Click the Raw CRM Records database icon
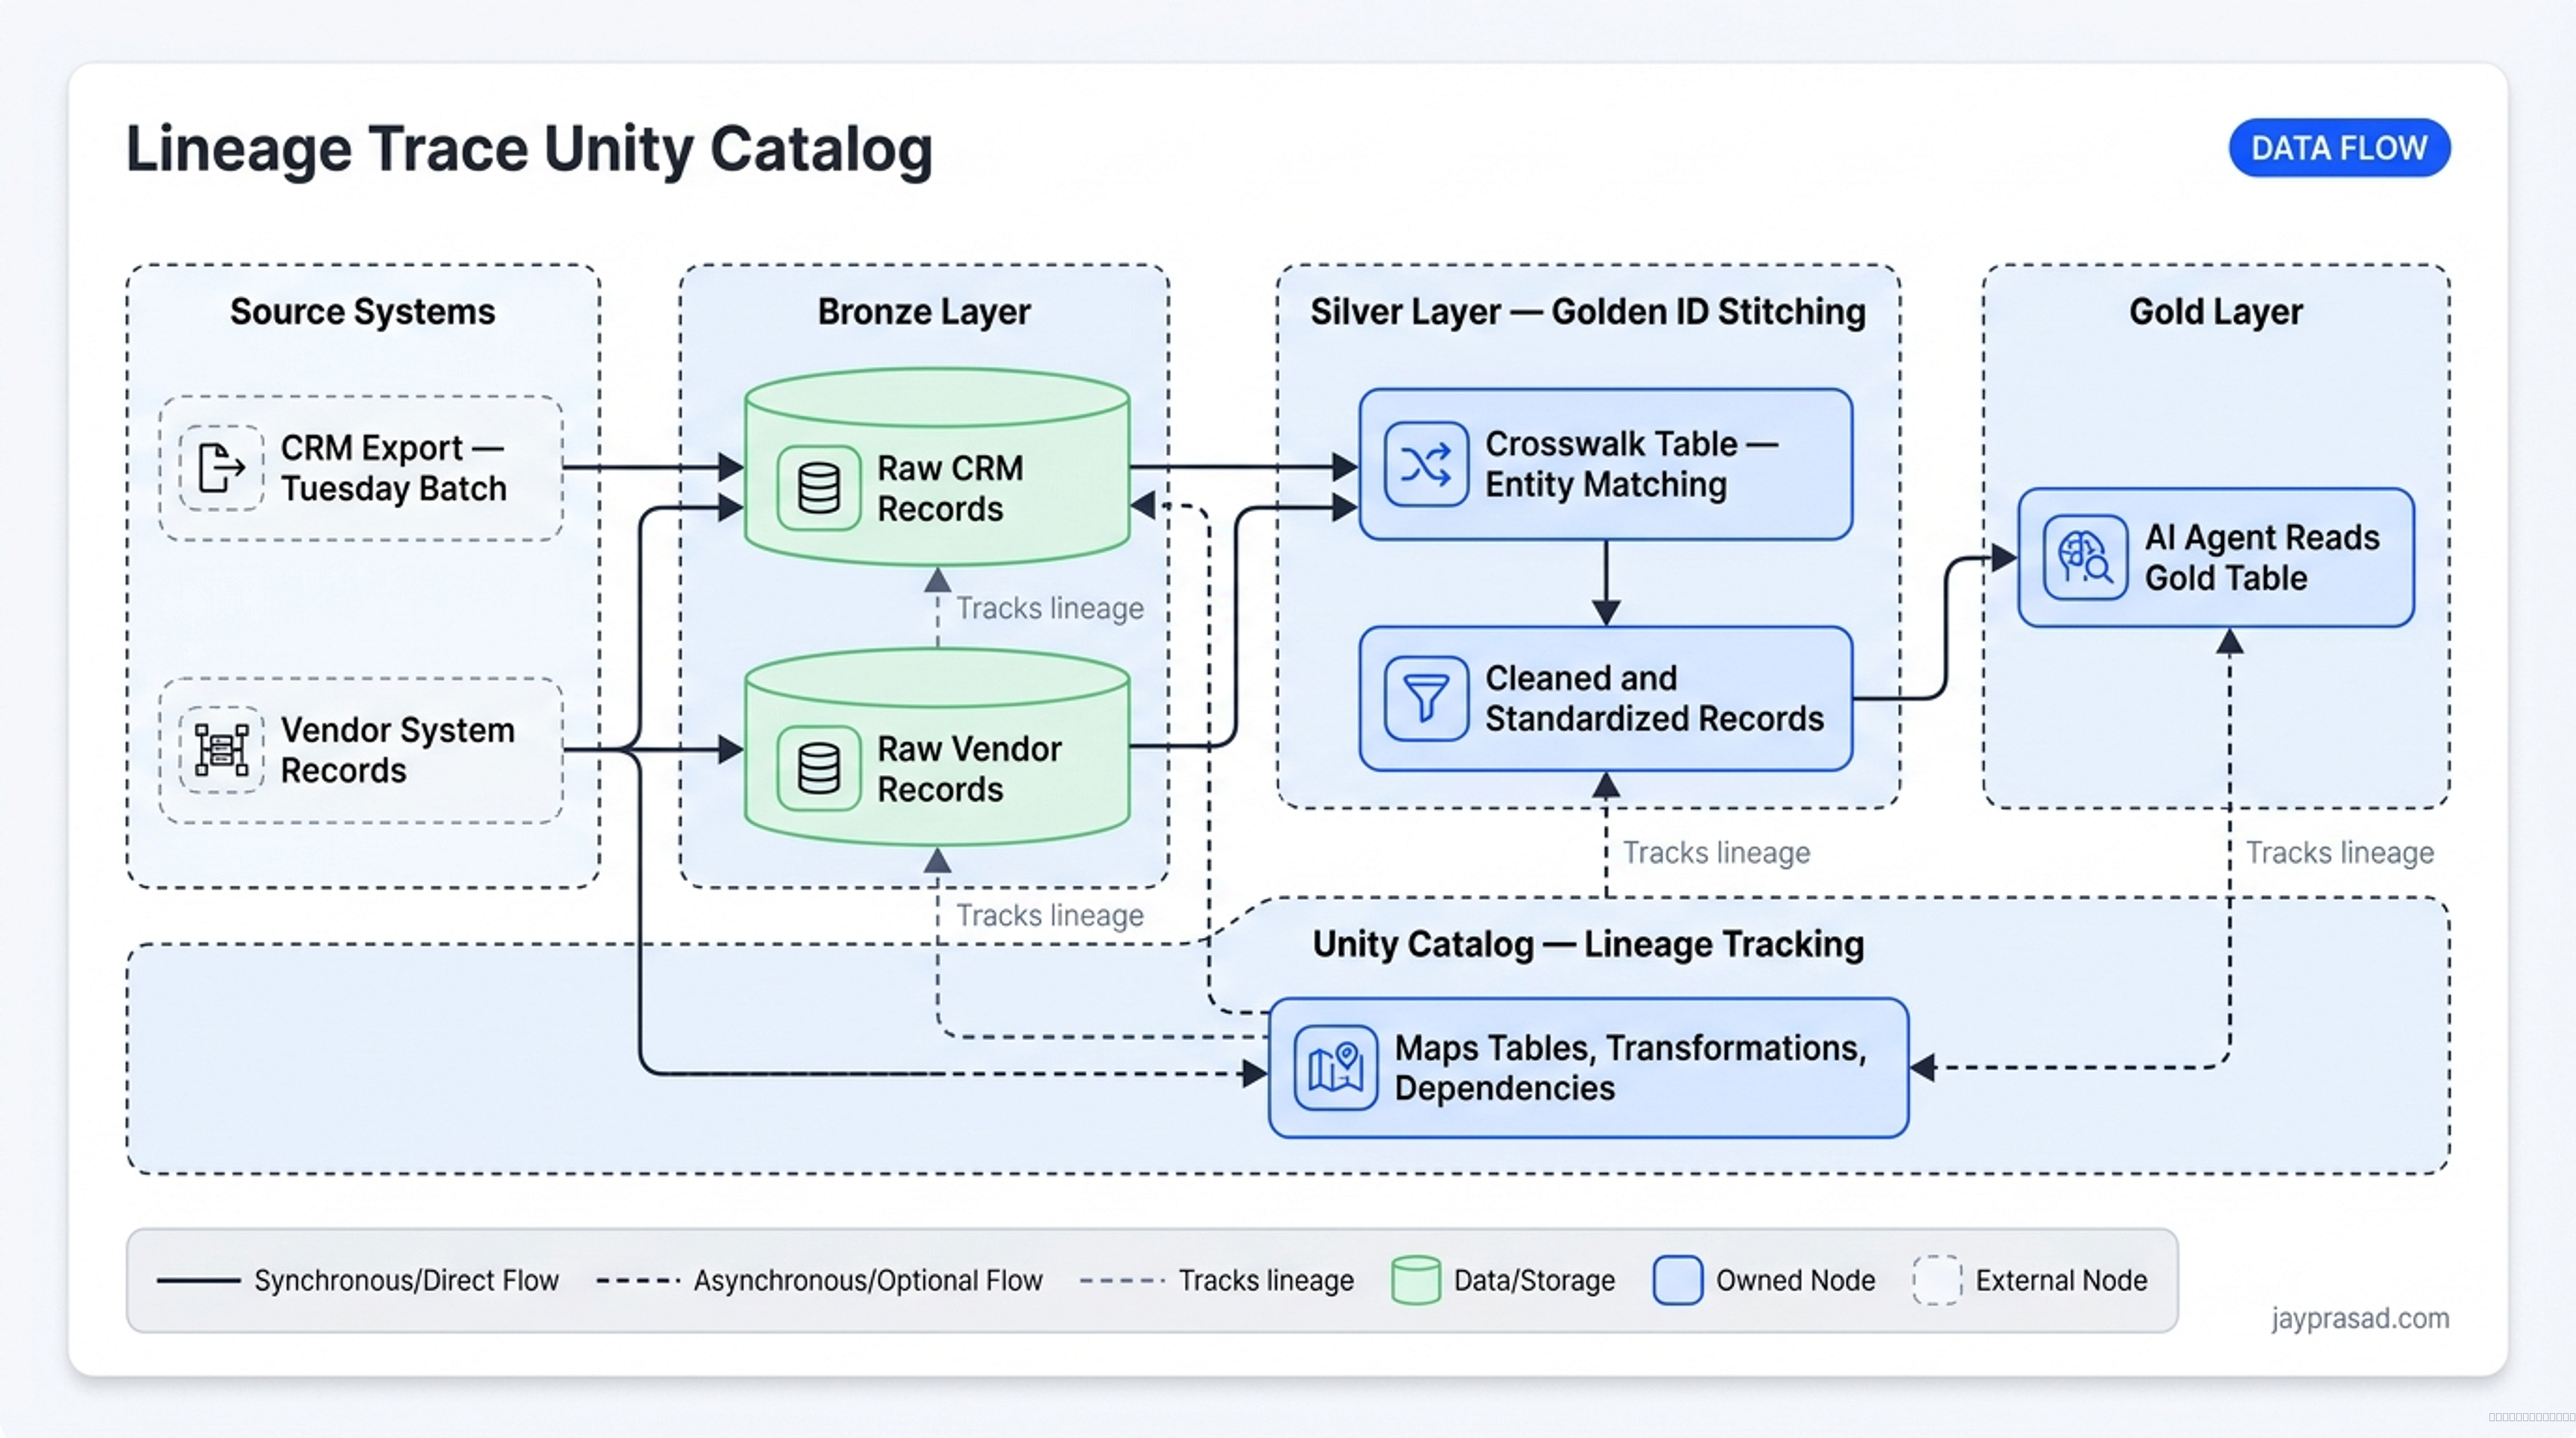Image resolution: width=2576 pixels, height=1438 pixels. tap(819, 488)
